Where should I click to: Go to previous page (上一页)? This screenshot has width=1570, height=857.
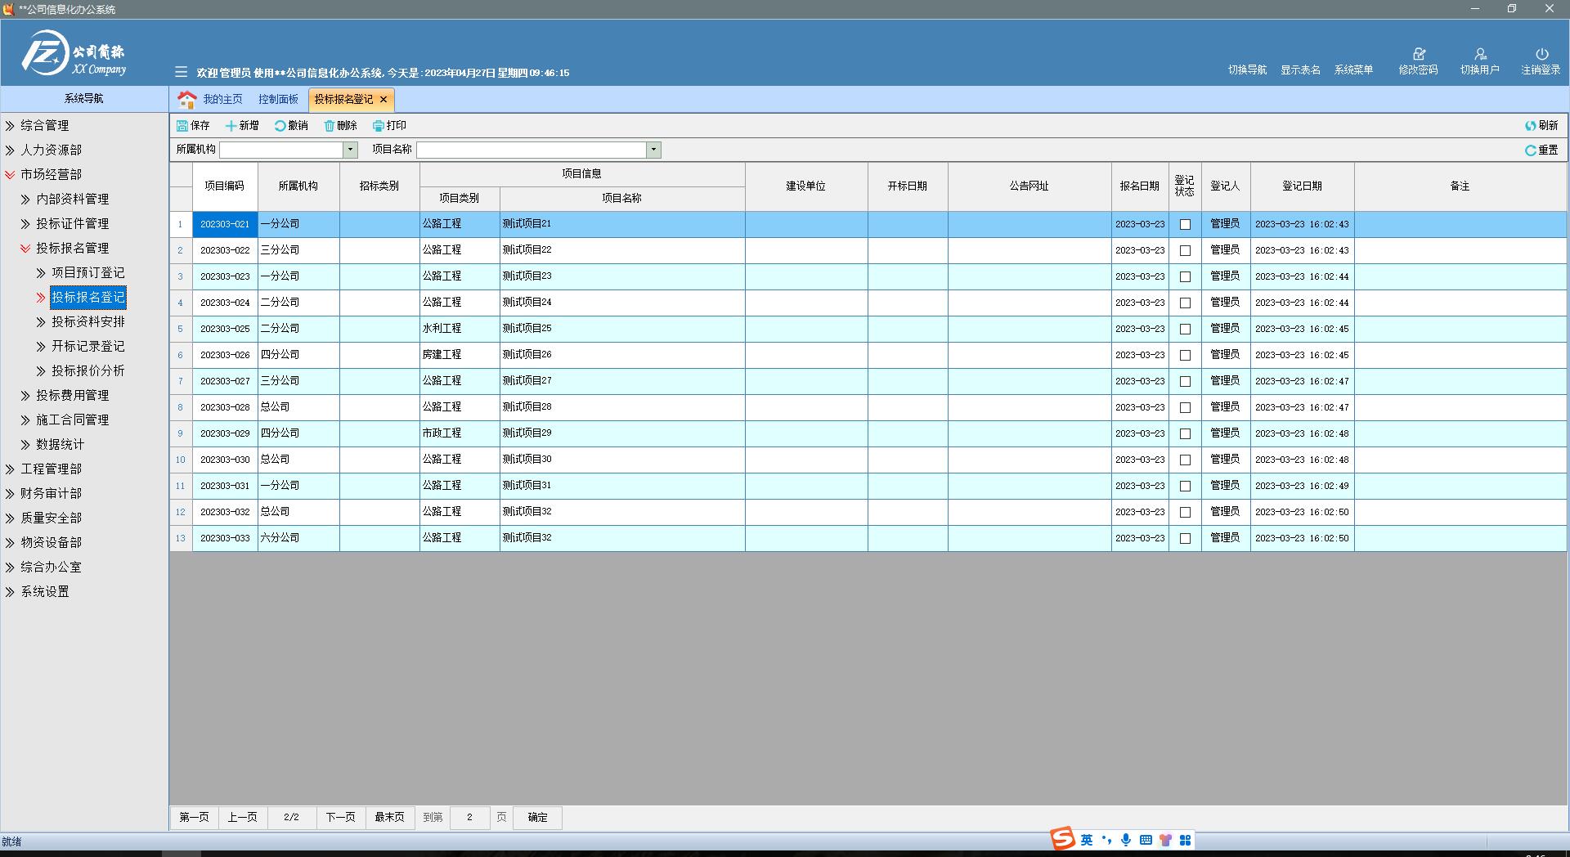click(242, 818)
